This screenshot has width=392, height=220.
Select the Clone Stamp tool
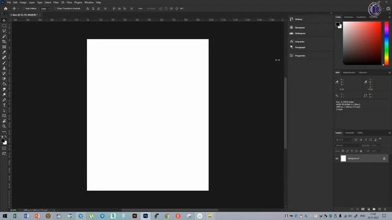(4, 68)
